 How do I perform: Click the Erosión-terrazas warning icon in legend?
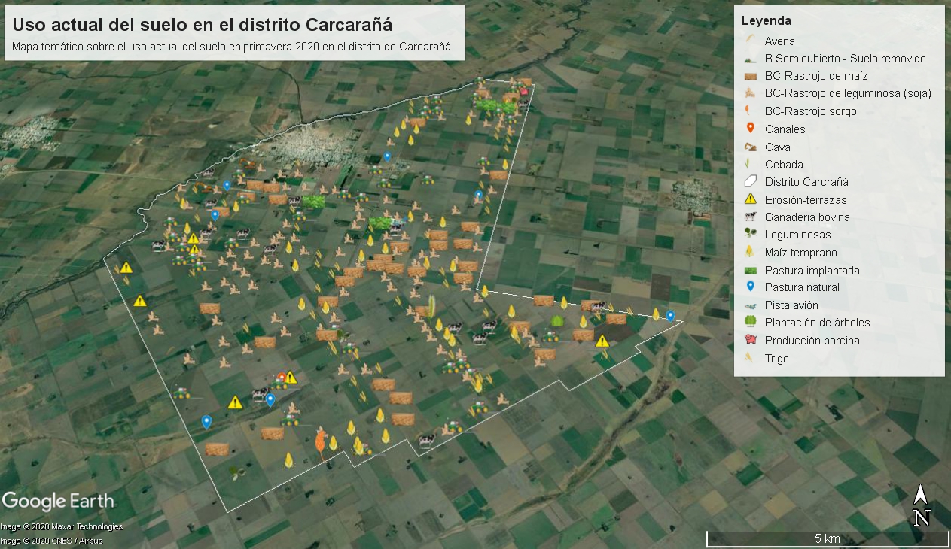coord(750,199)
